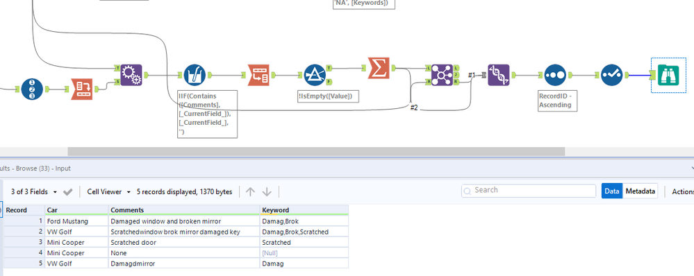
Task: Click the Filter tool's F output anchor
Action: tap(329, 82)
